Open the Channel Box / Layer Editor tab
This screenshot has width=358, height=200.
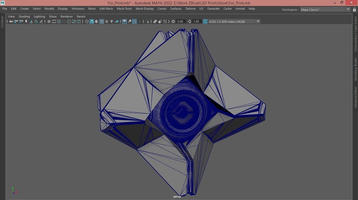tap(356, 34)
